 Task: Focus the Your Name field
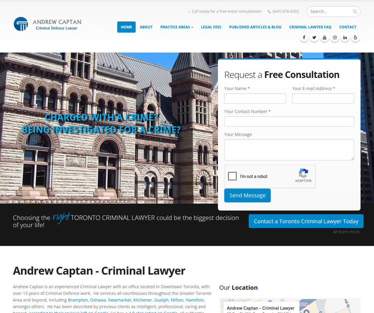tap(255, 99)
